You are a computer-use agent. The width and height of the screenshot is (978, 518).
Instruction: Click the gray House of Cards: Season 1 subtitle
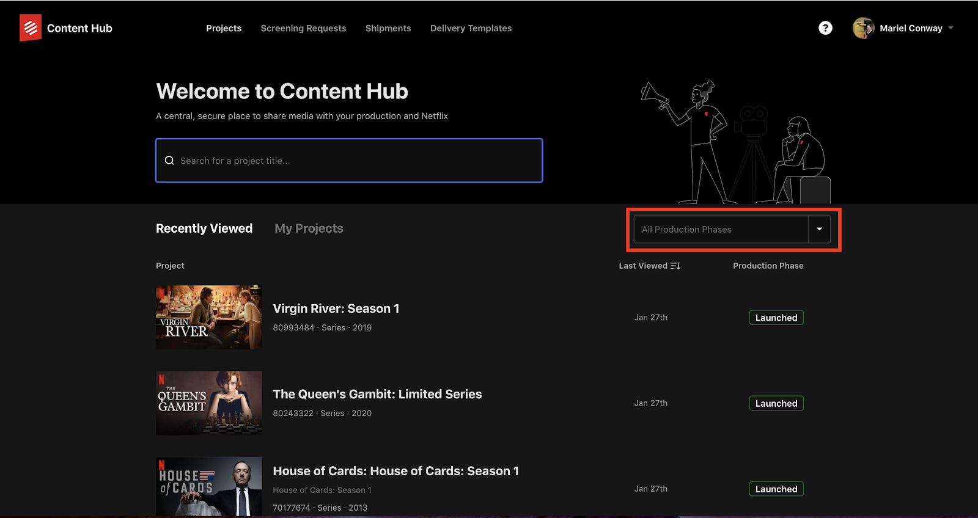(322, 490)
